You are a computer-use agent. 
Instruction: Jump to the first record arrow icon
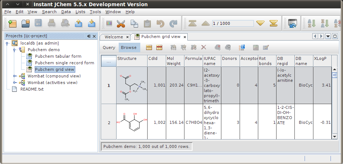pos(193,23)
